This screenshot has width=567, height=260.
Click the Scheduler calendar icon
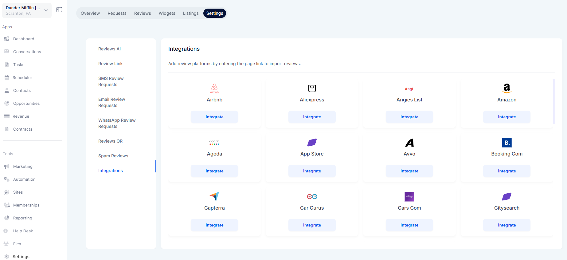tap(6, 77)
